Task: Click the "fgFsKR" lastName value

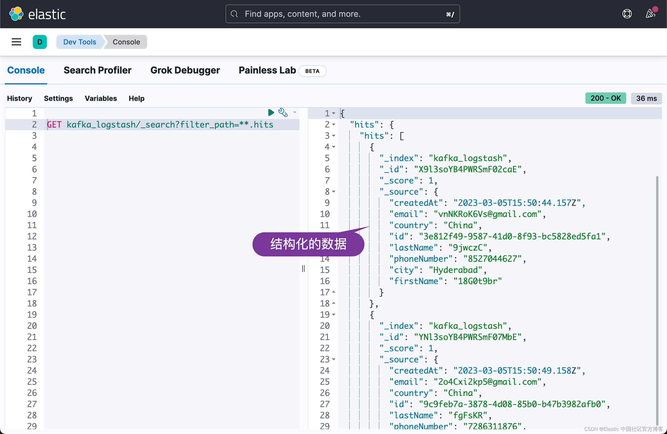Action: pyautogui.click(x=468, y=416)
